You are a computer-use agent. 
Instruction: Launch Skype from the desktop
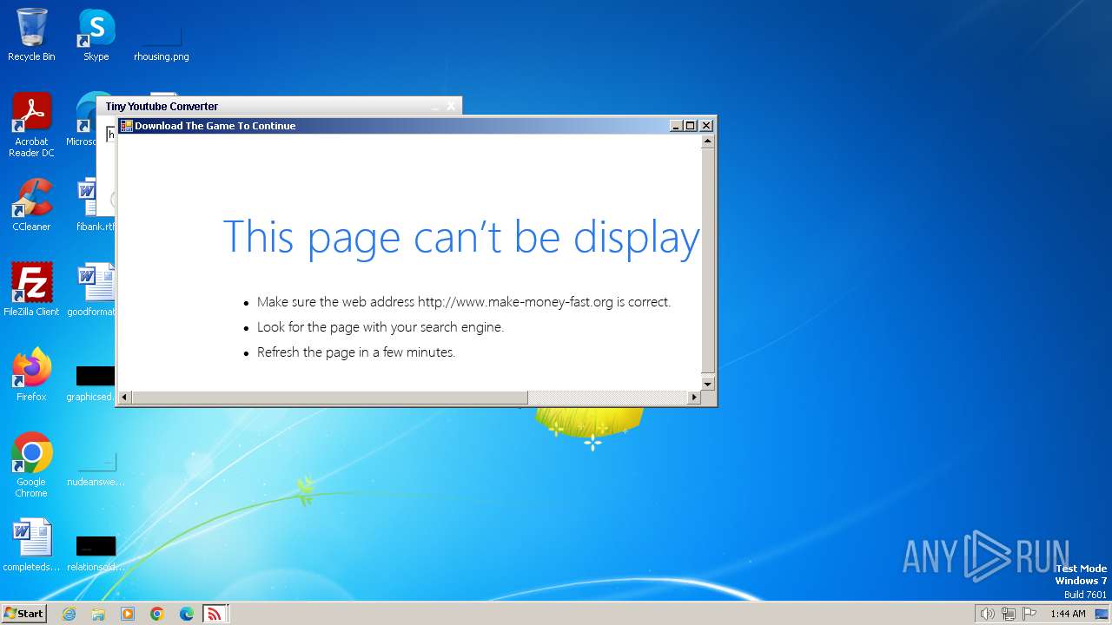pos(96,35)
